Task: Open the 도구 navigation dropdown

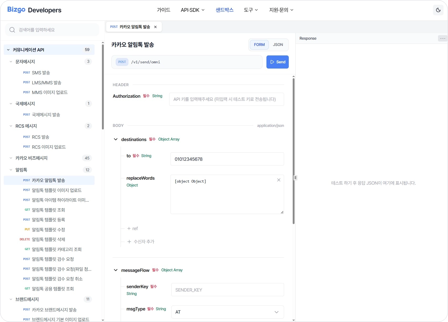Action: [250, 10]
